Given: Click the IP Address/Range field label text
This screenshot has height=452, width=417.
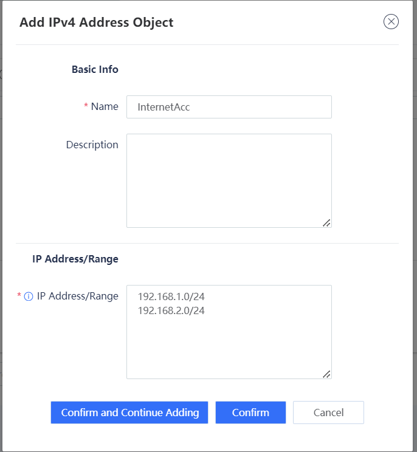Looking at the screenshot, I should (78, 296).
